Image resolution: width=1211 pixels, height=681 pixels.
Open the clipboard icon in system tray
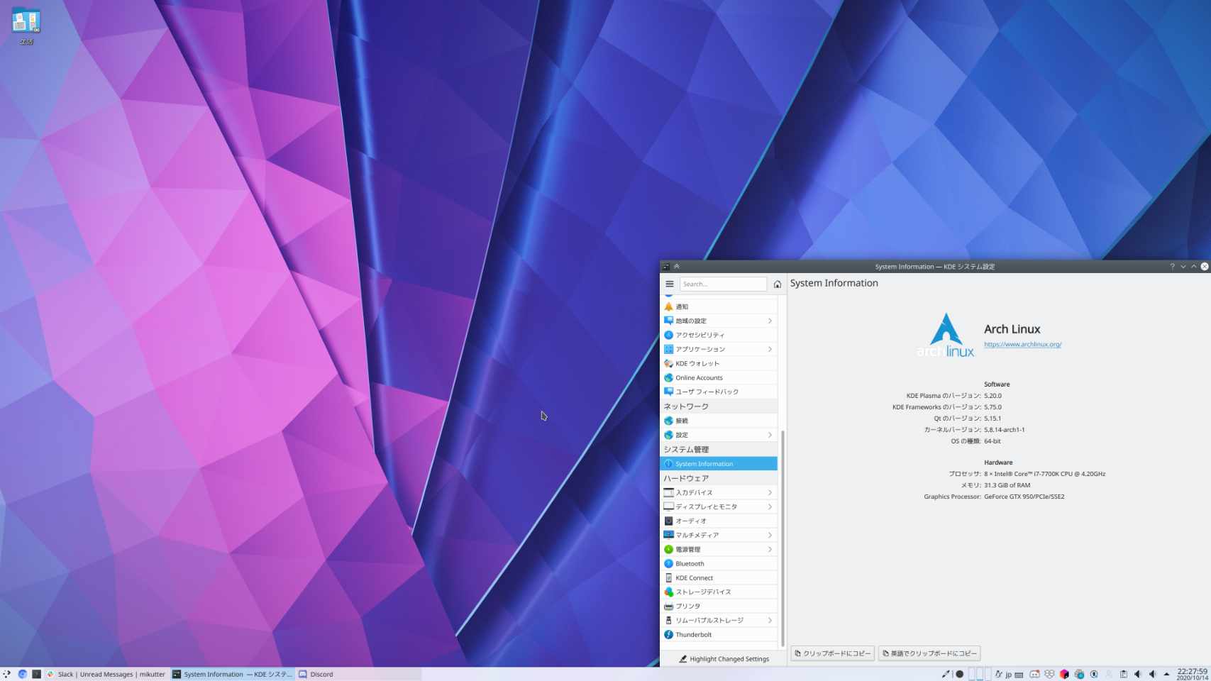1123,674
